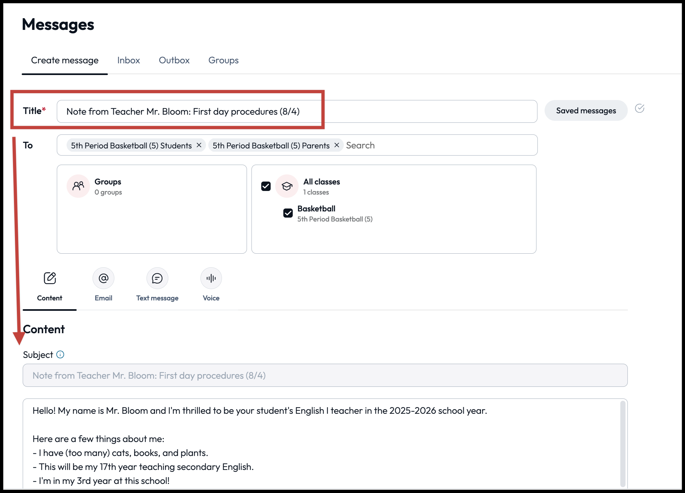Click the Groups people icon
This screenshot has height=493, width=685.
point(78,186)
